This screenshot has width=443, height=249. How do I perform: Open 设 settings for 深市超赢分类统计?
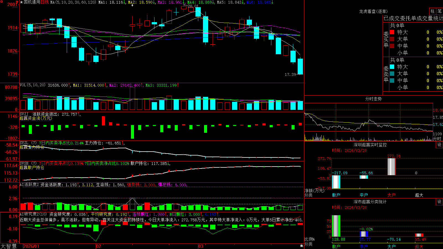pyautogui.click(x=439, y=202)
